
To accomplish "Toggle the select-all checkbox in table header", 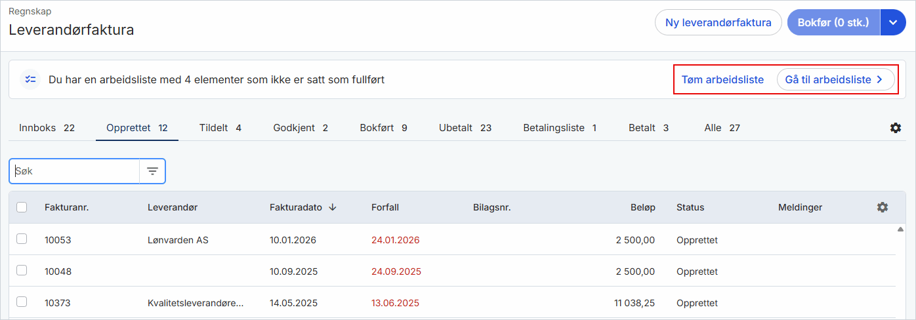I will tap(22, 207).
